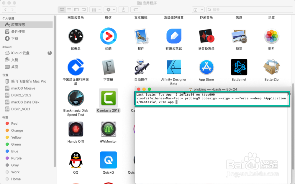The height and width of the screenshot is (184, 295).
Task: Launch the 优酷 Youku app
Action: pos(108,36)
